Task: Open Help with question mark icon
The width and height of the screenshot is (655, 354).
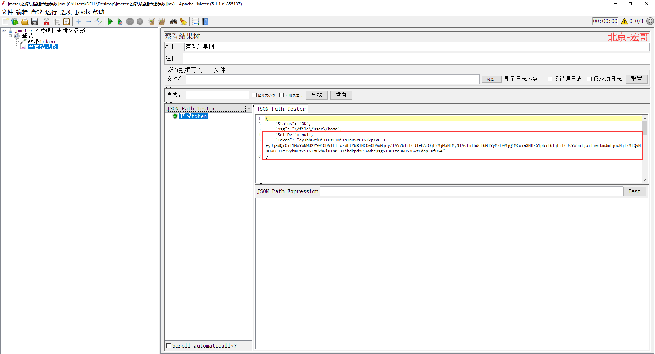Action: point(205,21)
